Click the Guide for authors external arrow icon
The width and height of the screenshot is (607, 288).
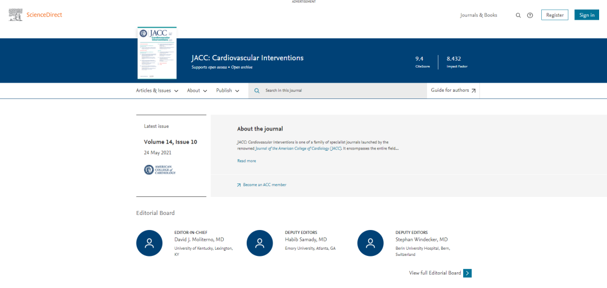coord(473,91)
